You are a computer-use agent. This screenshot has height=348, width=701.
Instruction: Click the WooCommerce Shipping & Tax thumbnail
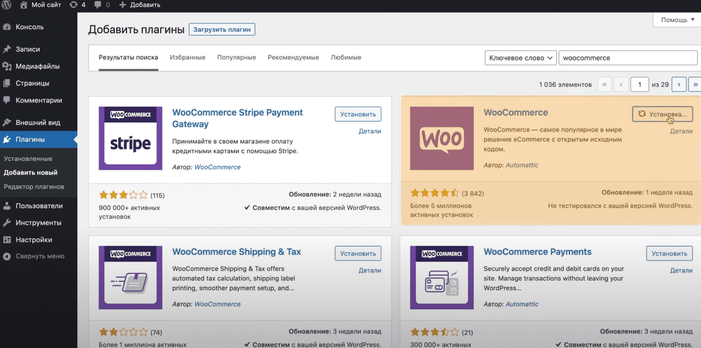130,277
